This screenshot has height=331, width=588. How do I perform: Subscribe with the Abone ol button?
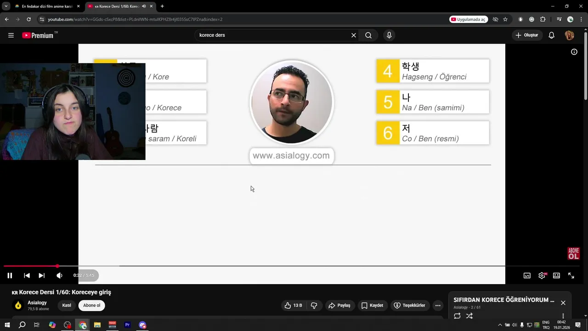click(91, 305)
